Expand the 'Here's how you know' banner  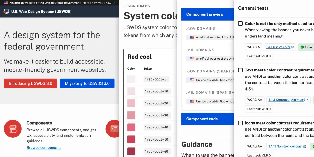(x=99, y=3)
